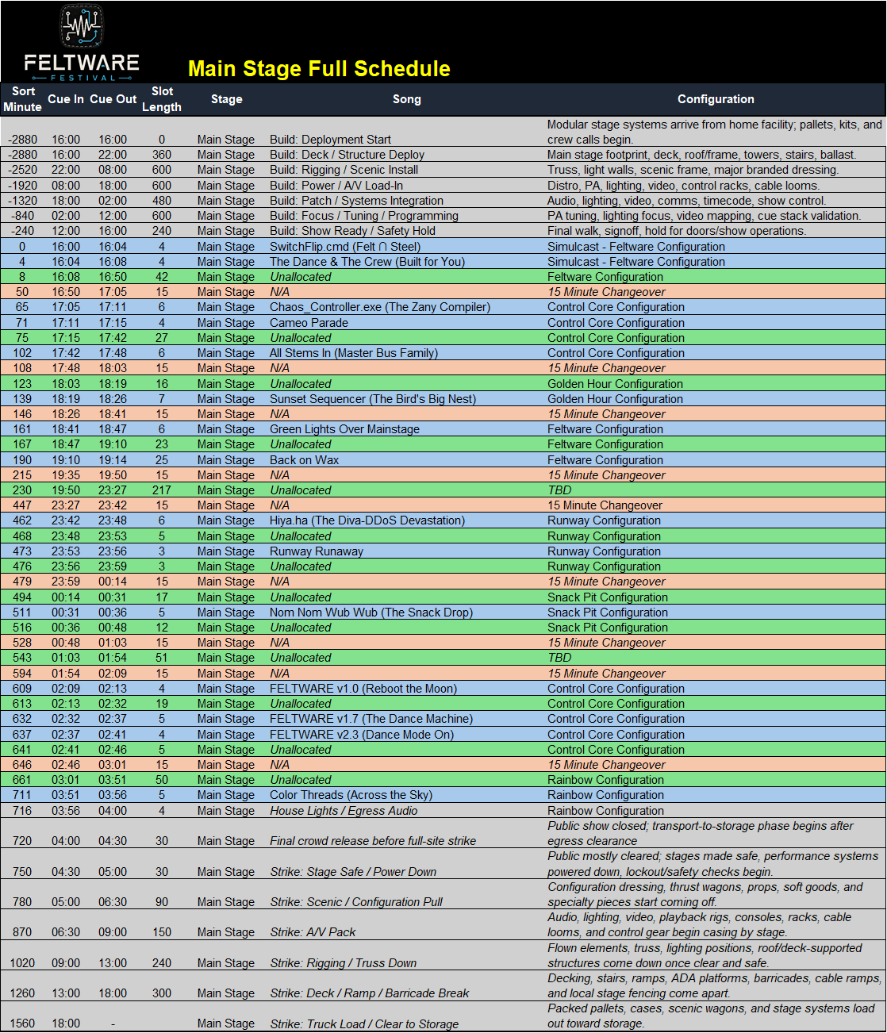
Task: Select cell 'Build: Deck / Structure Deploy'
Action: pyautogui.click(x=347, y=155)
